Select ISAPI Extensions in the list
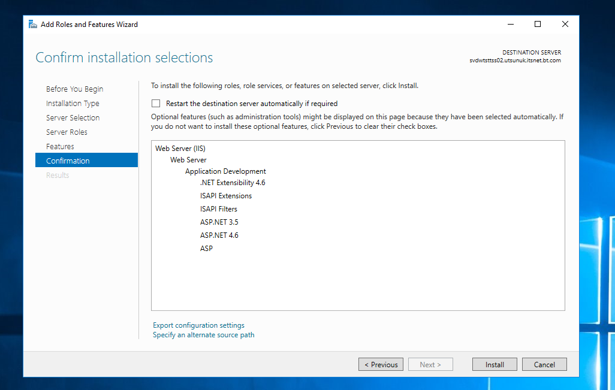The width and height of the screenshot is (615, 390). click(226, 196)
